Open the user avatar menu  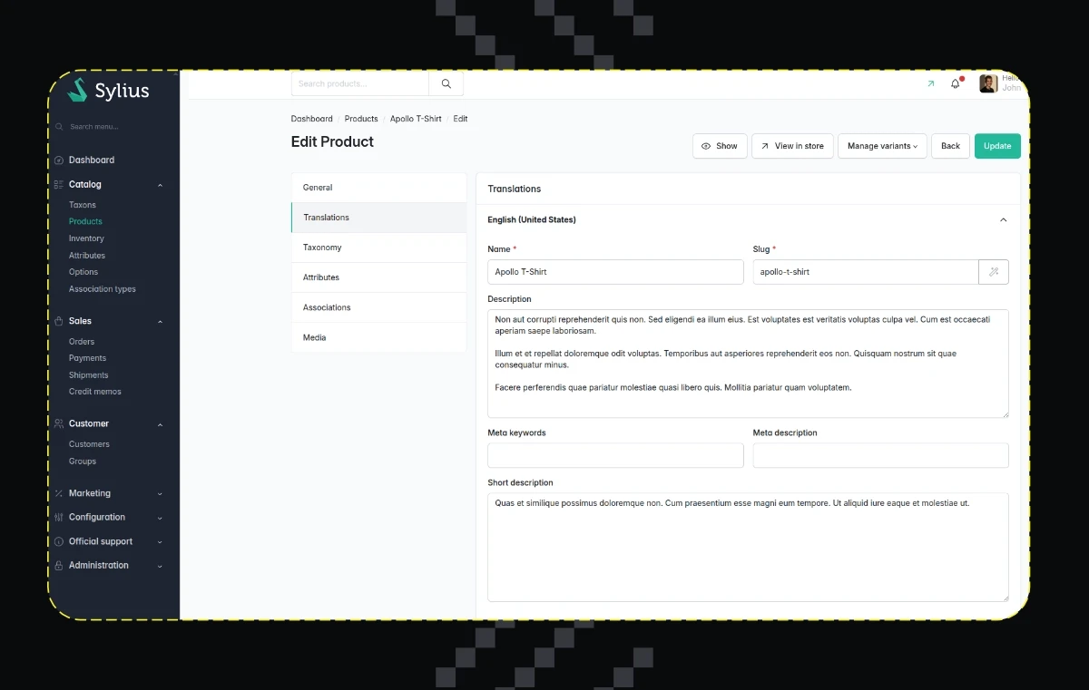[988, 83]
